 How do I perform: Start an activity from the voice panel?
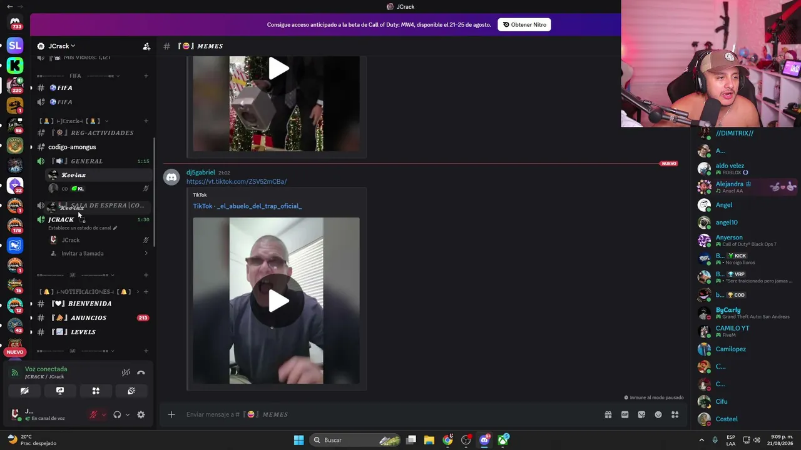[x=96, y=391]
